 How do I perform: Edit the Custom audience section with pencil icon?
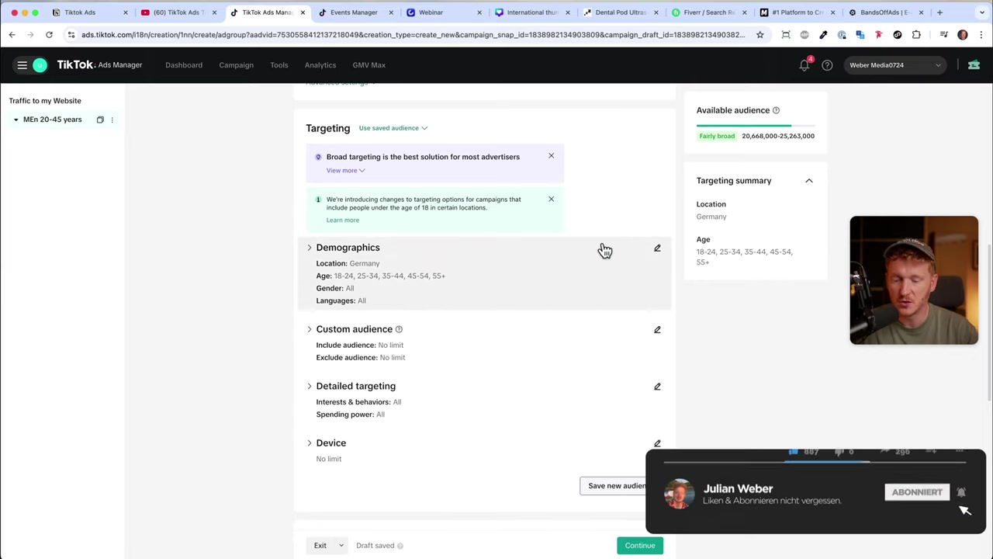coord(657,329)
